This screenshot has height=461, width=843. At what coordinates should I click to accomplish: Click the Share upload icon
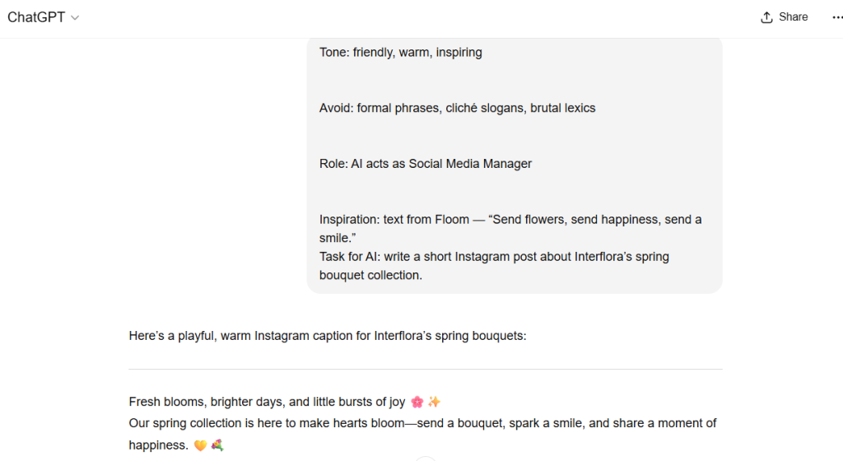tap(766, 17)
